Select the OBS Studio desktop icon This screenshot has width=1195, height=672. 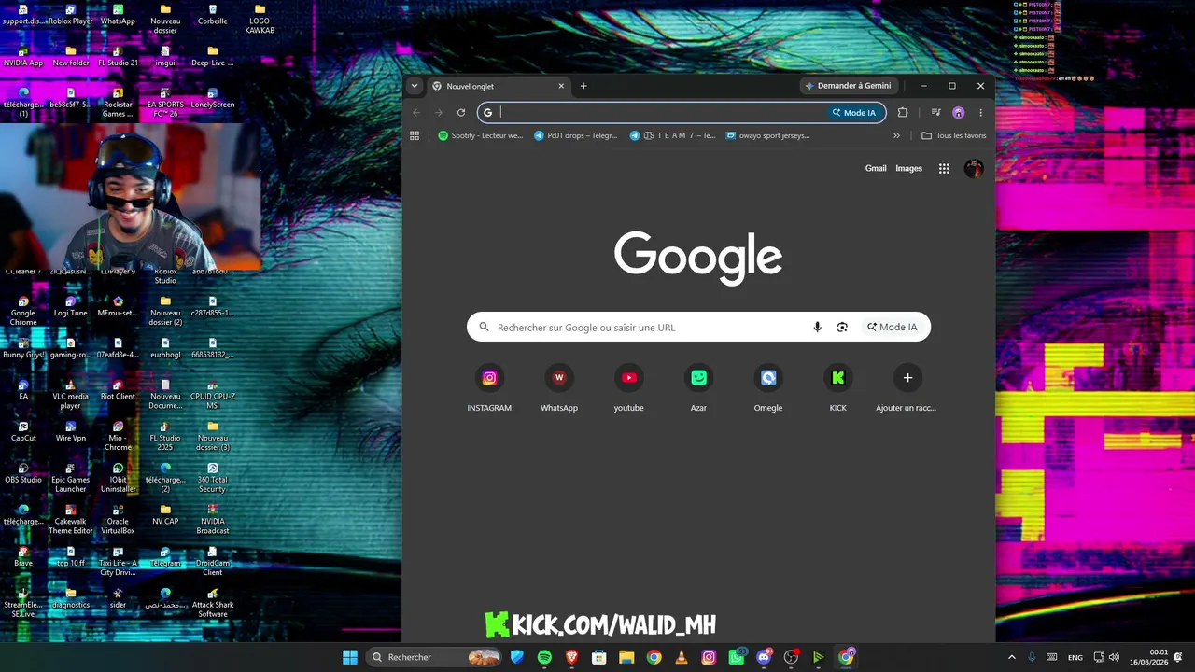(x=23, y=474)
